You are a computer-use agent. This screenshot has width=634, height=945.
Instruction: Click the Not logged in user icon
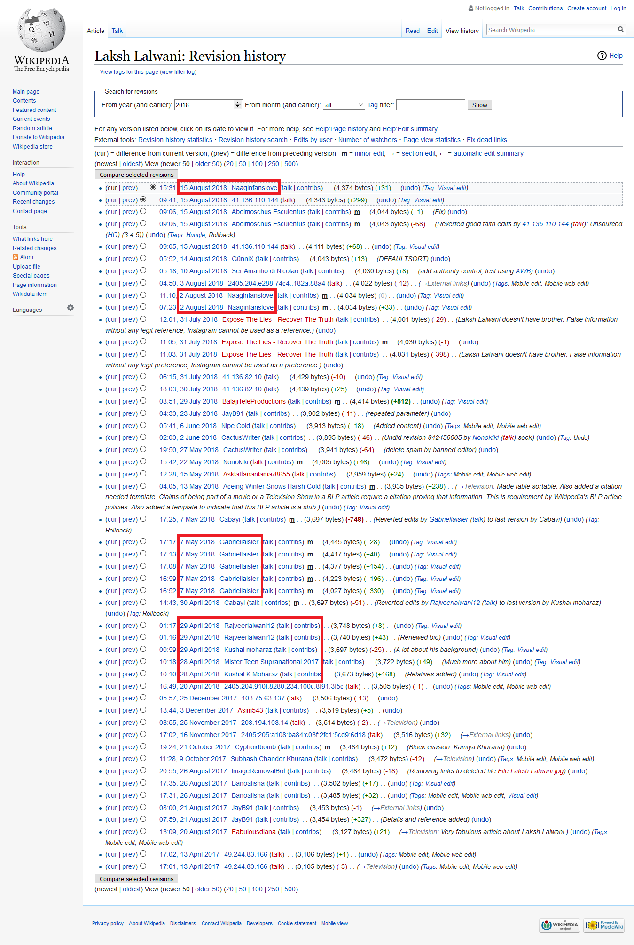pos(471,8)
